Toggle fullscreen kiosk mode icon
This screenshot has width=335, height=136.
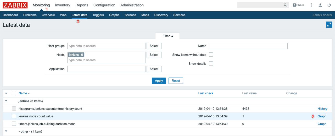coord(329,25)
